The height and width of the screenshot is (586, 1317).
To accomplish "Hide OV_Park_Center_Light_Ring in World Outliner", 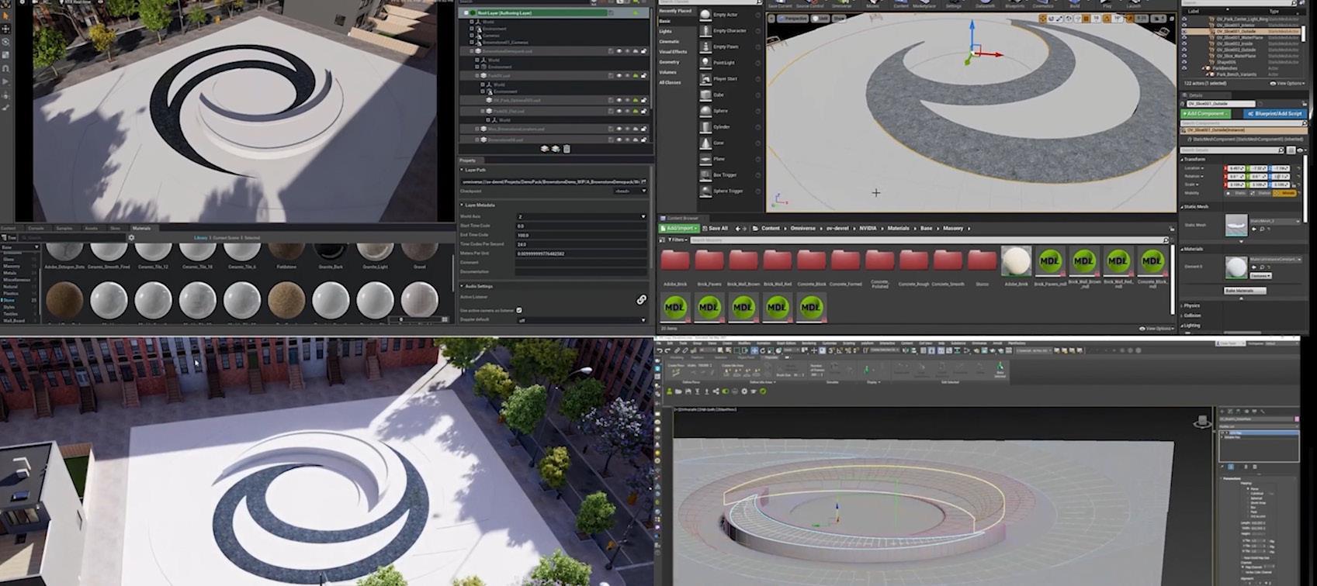I will pyautogui.click(x=1184, y=19).
